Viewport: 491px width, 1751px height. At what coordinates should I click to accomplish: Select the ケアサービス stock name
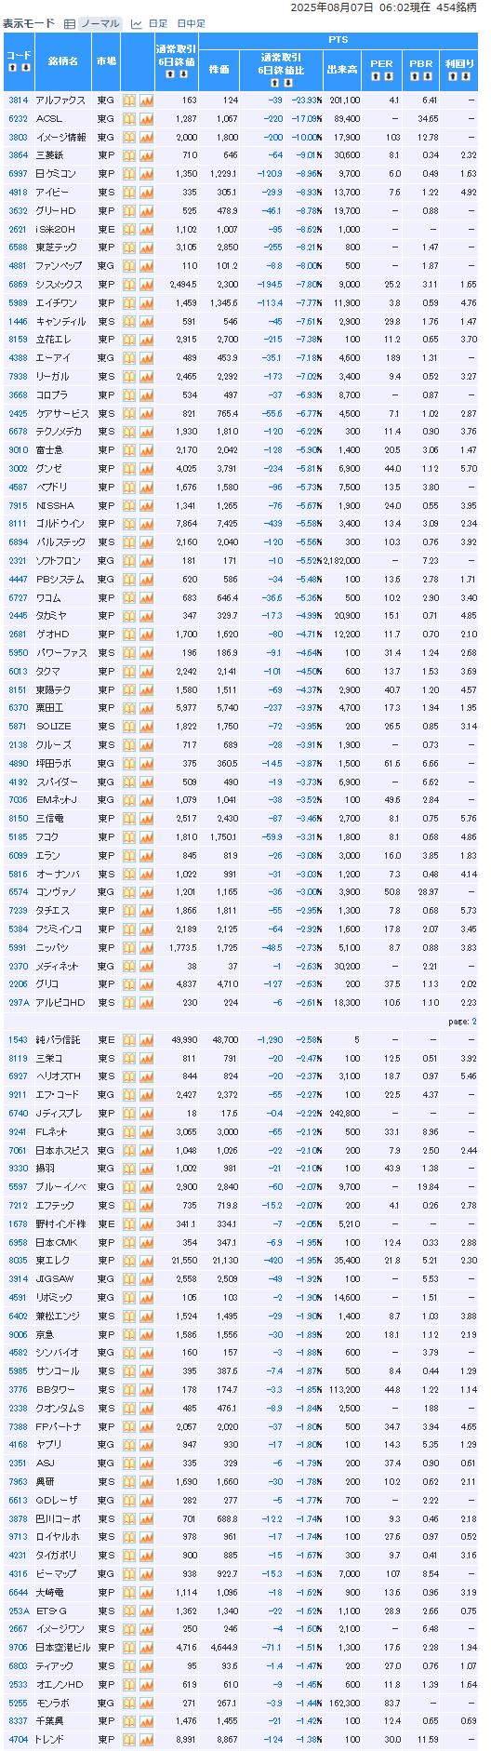[62, 414]
